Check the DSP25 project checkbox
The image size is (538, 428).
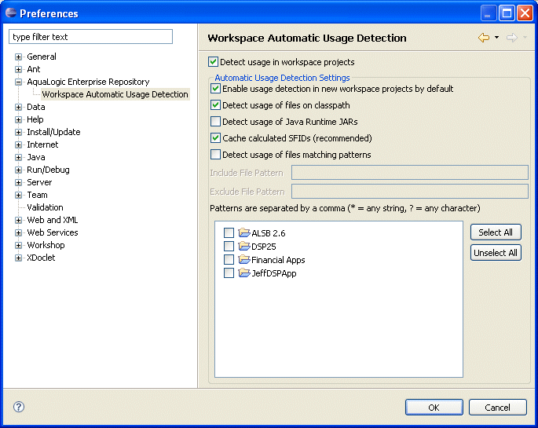229,247
